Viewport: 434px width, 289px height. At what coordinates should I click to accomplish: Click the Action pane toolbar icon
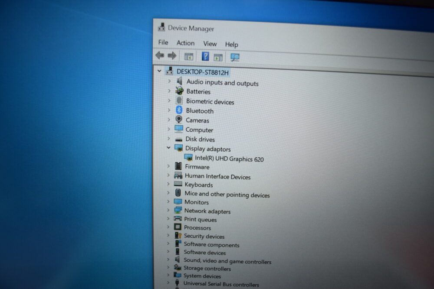click(x=218, y=58)
